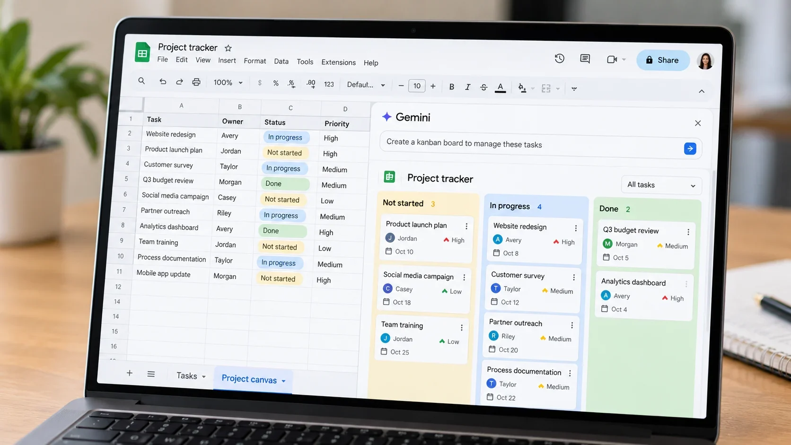Open Google Sheets home icon
This screenshot has width=791, height=445.
(142, 53)
